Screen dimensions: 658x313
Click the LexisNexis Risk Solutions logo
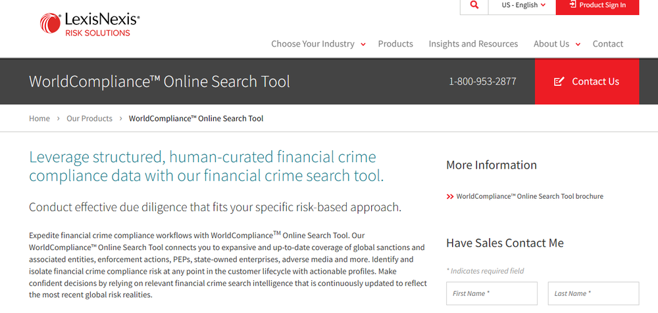click(x=89, y=24)
